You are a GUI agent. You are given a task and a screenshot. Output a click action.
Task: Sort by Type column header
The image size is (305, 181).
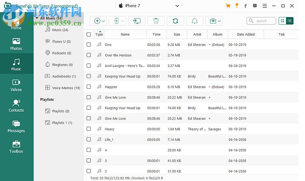[x=99, y=34]
